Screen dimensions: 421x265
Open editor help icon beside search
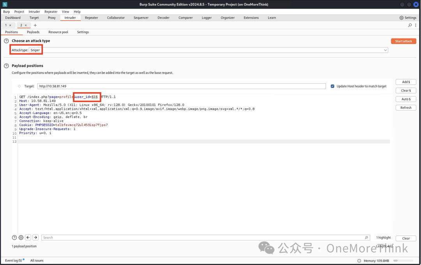point(14,237)
